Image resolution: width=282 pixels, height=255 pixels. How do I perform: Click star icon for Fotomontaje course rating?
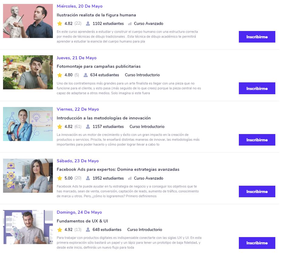click(60, 75)
